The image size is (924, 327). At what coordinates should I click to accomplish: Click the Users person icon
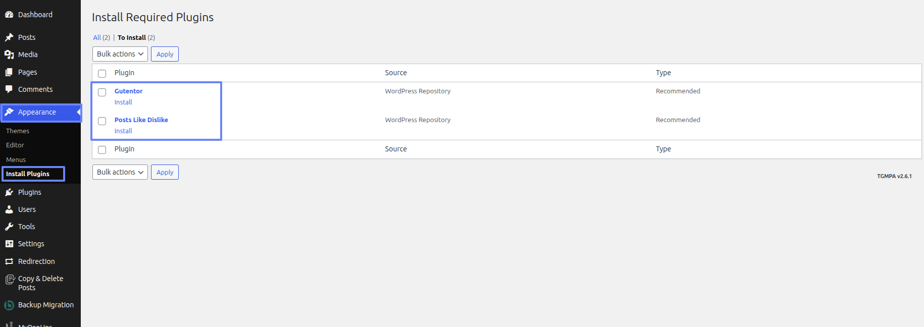tap(9, 209)
